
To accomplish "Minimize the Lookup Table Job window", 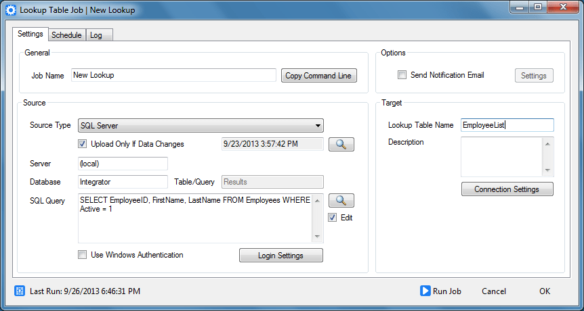I will (520, 7).
